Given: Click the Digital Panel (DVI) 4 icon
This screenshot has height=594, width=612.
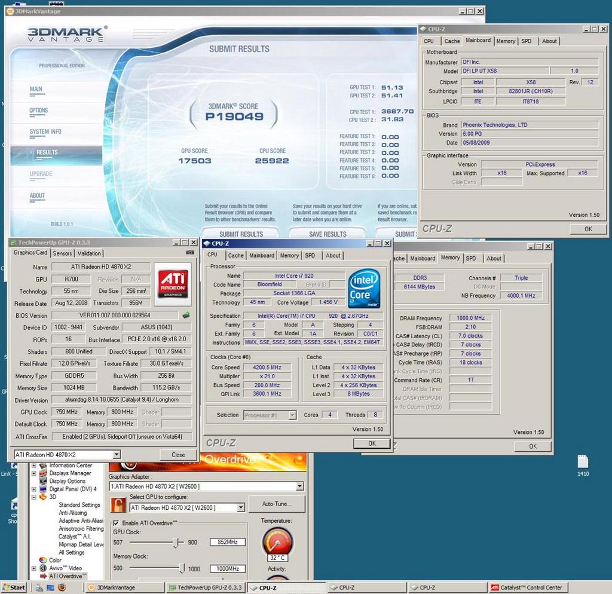Looking at the screenshot, I should (x=43, y=489).
